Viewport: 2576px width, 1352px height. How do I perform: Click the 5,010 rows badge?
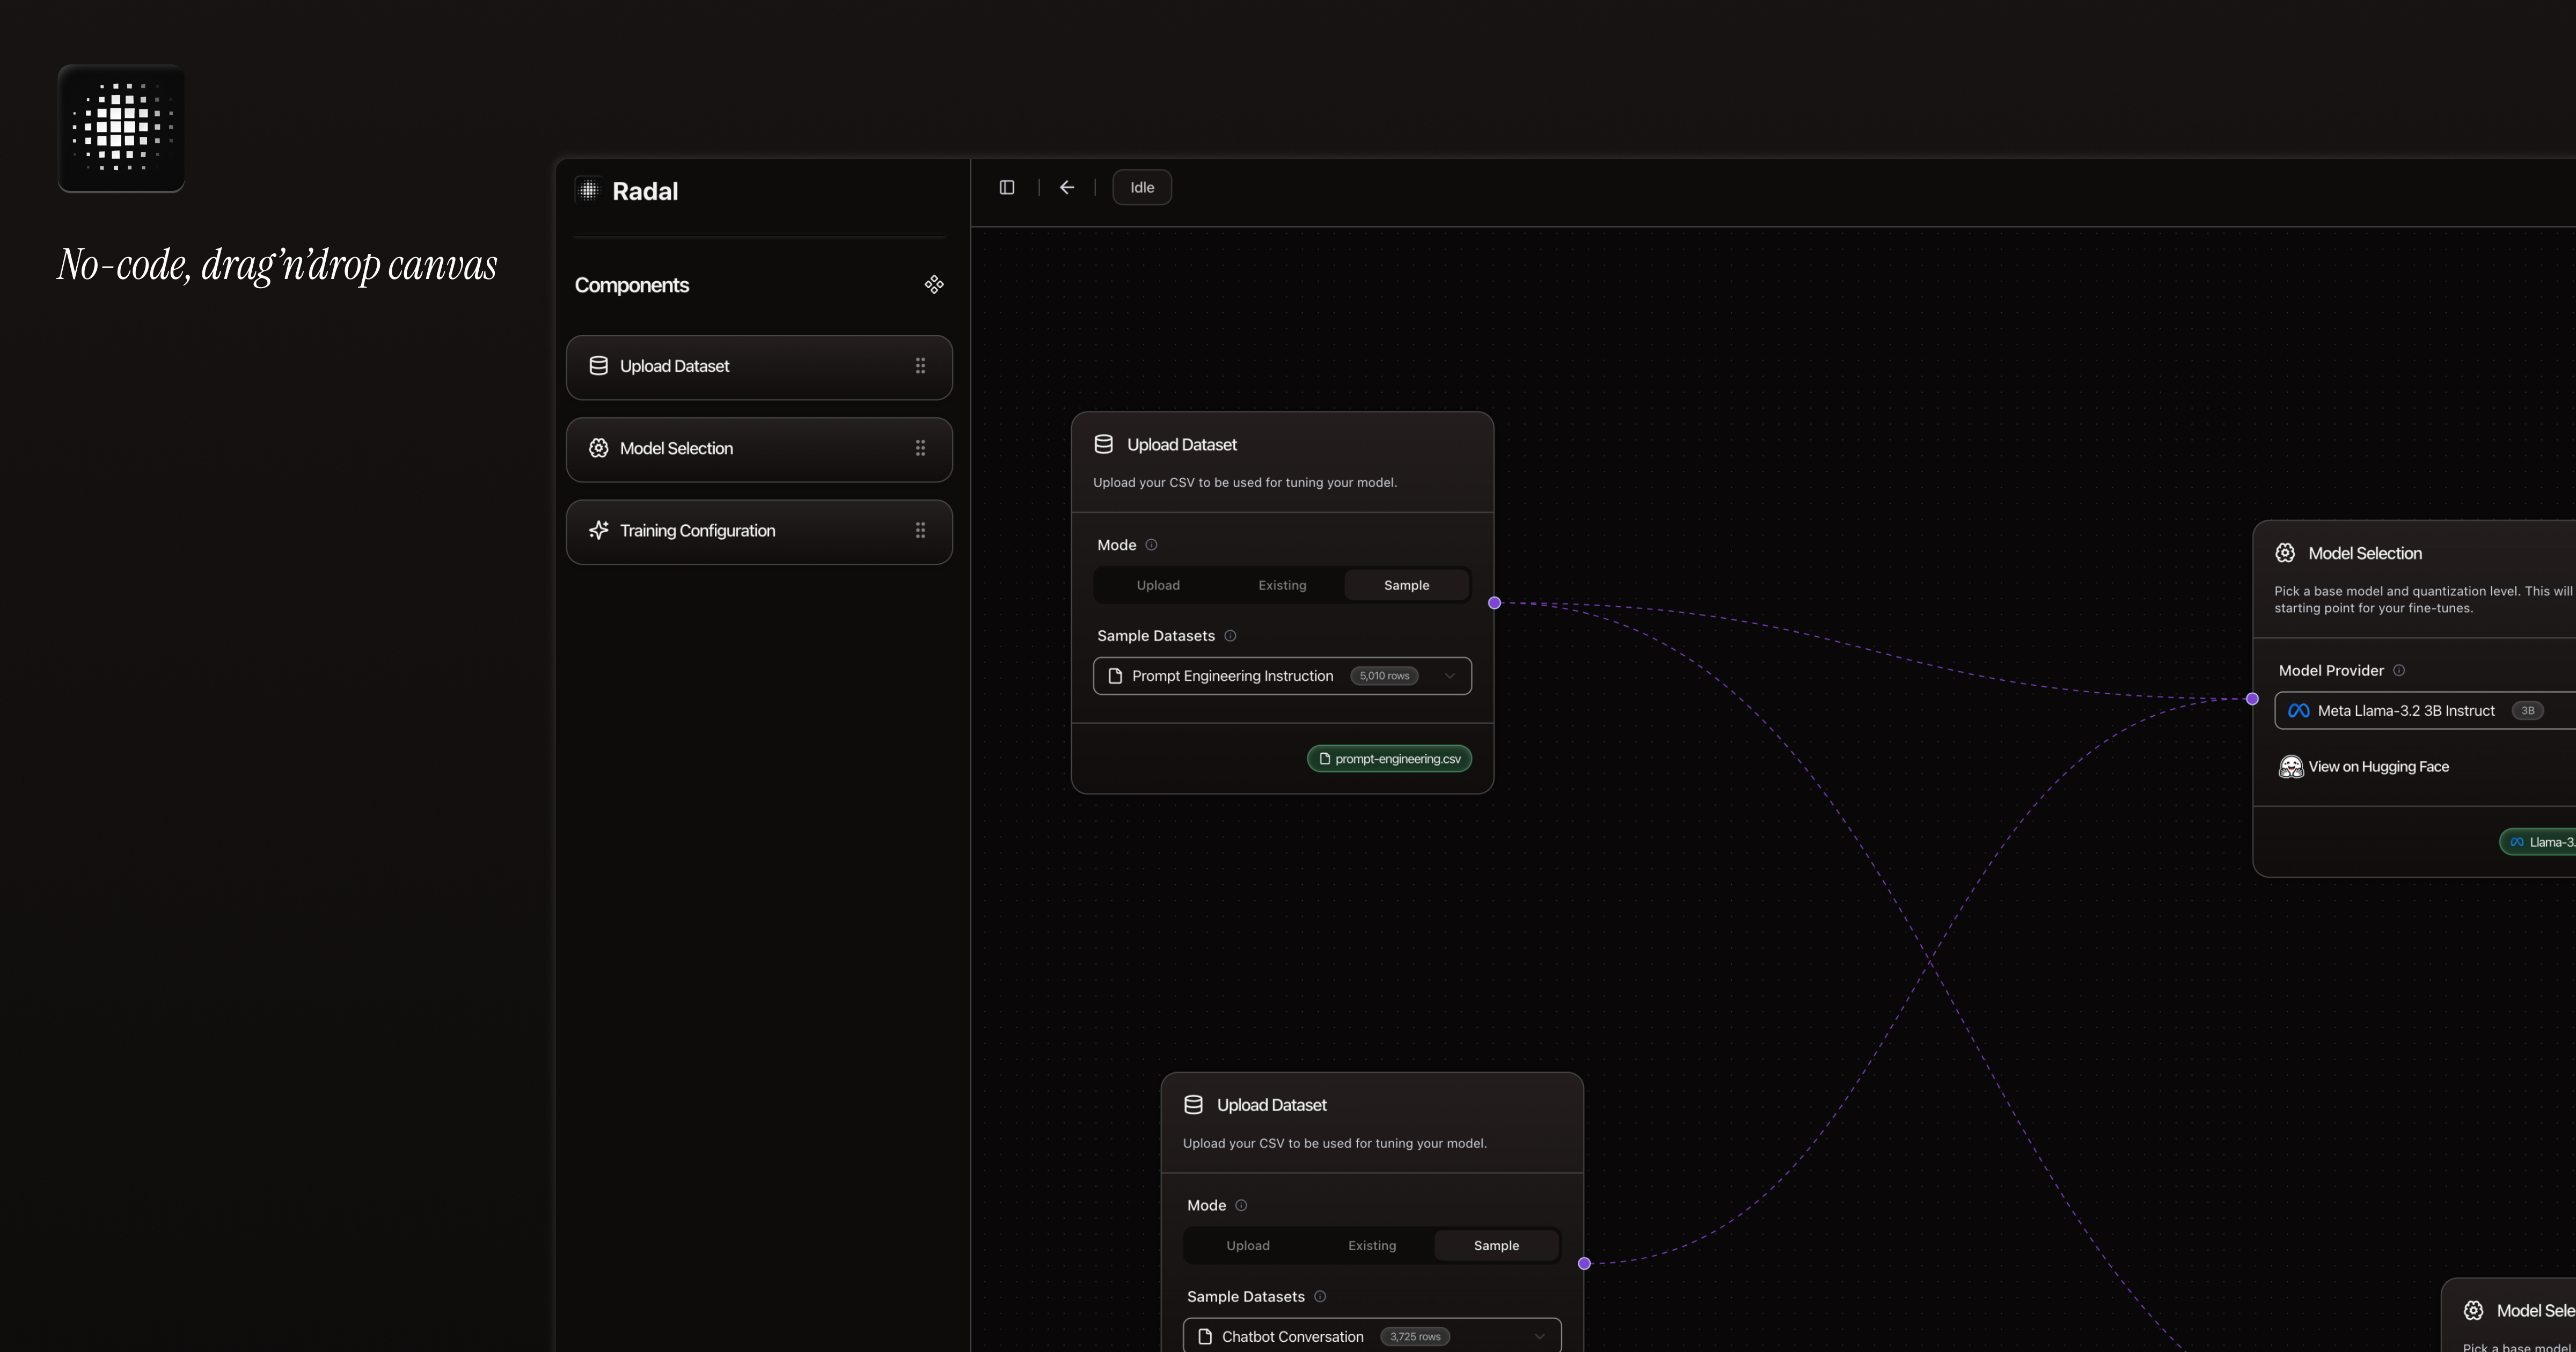coord(1384,676)
